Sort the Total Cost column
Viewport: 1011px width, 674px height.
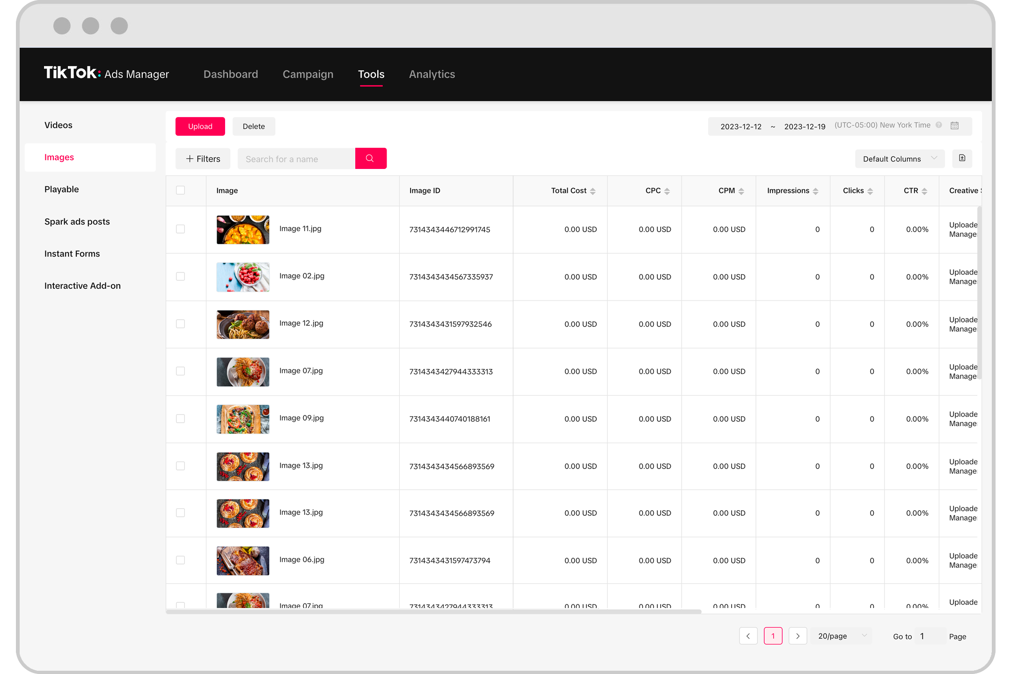click(593, 190)
